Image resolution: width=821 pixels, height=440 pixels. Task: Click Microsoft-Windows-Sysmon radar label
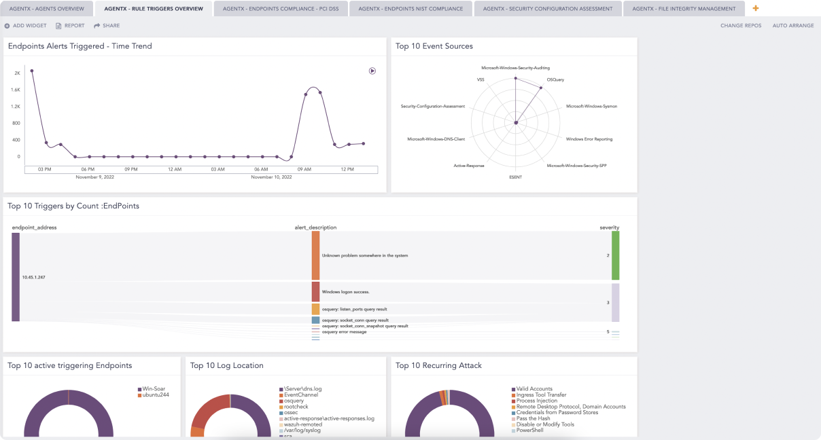click(591, 106)
